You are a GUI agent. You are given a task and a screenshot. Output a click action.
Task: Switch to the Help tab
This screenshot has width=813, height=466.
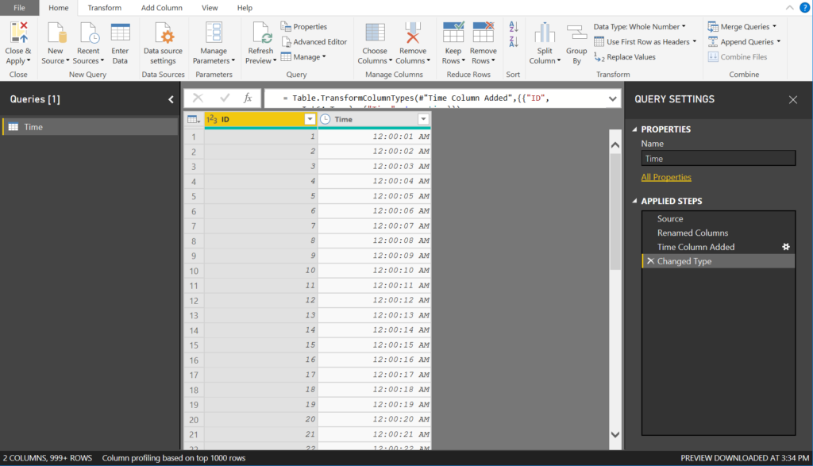245,8
